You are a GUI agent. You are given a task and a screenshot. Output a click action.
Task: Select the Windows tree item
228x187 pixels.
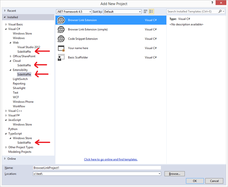pyautogui.click(x=19, y=38)
